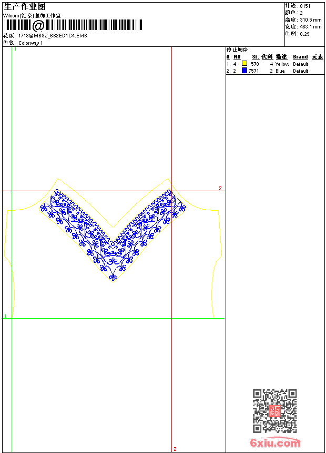The height and width of the screenshot is (453, 326).
Task: Click the red marker 2 at right edge
Action: (x=220, y=188)
